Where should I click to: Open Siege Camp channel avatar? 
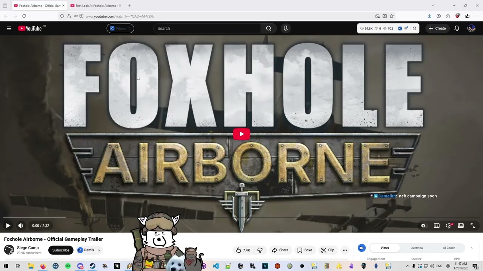tap(9, 250)
